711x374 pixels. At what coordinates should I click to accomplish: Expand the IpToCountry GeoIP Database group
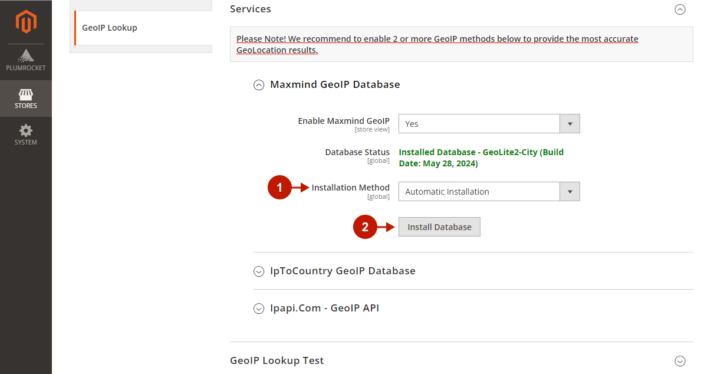point(259,271)
